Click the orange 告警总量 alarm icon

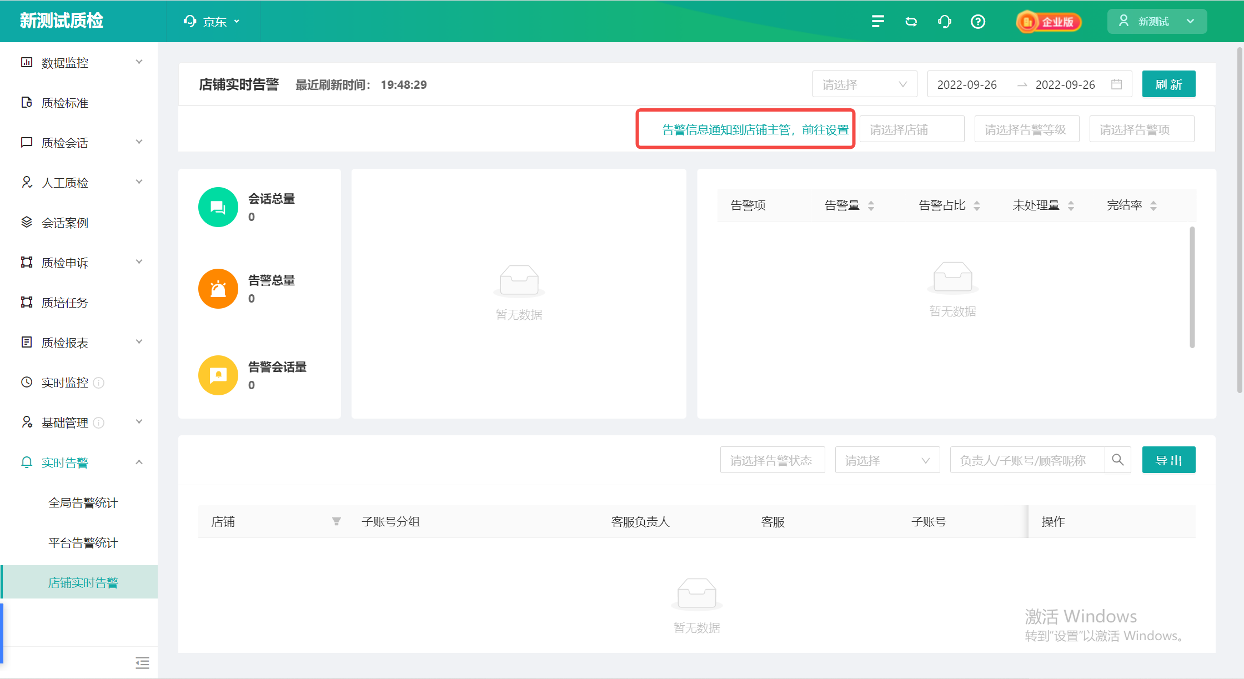pyautogui.click(x=218, y=289)
